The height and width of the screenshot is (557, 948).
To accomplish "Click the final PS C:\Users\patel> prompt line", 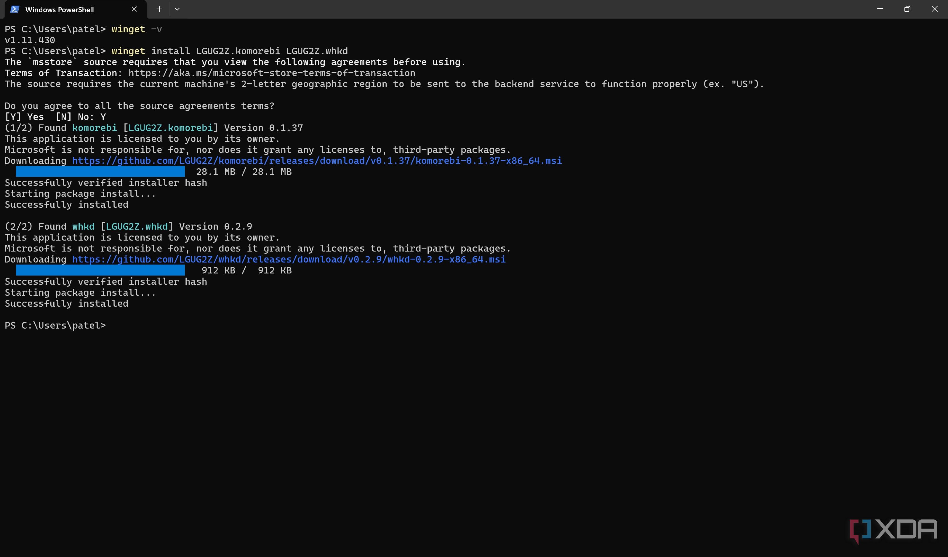I will click(x=55, y=326).
